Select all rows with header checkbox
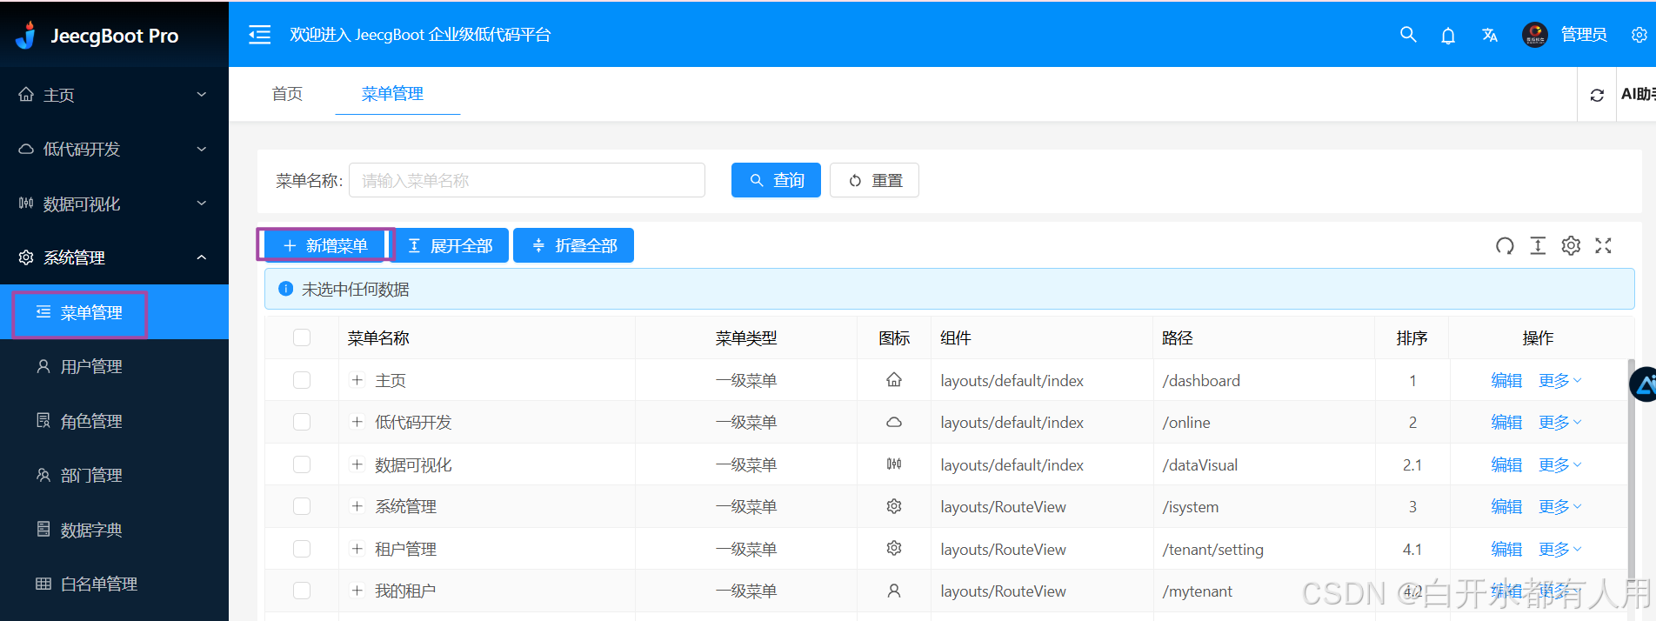This screenshot has height=621, width=1656. [302, 337]
